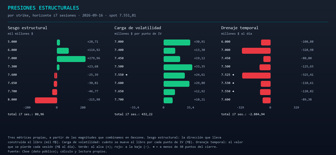This screenshot has width=336, height=155.
Task: Click the millones $ por punto de IV label
Action: point(138,34)
